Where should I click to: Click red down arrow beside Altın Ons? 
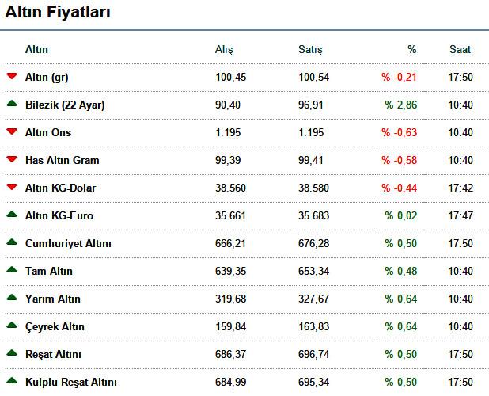tap(12, 131)
